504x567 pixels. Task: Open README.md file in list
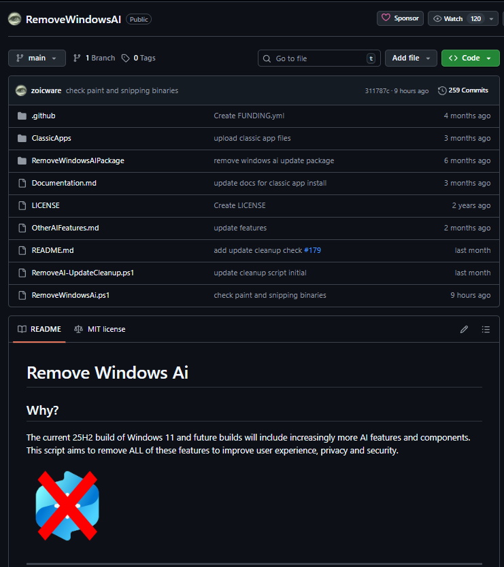tap(52, 250)
